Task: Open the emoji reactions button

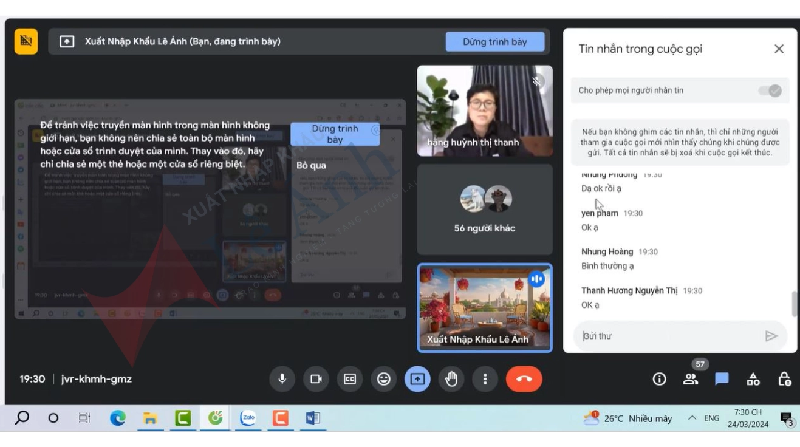Action: [x=383, y=379]
